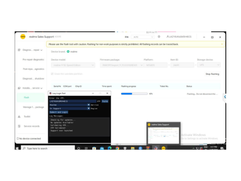Collapse the Diagnosis repair section
The height and width of the screenshot is (181, 241).
pos(42,50)
